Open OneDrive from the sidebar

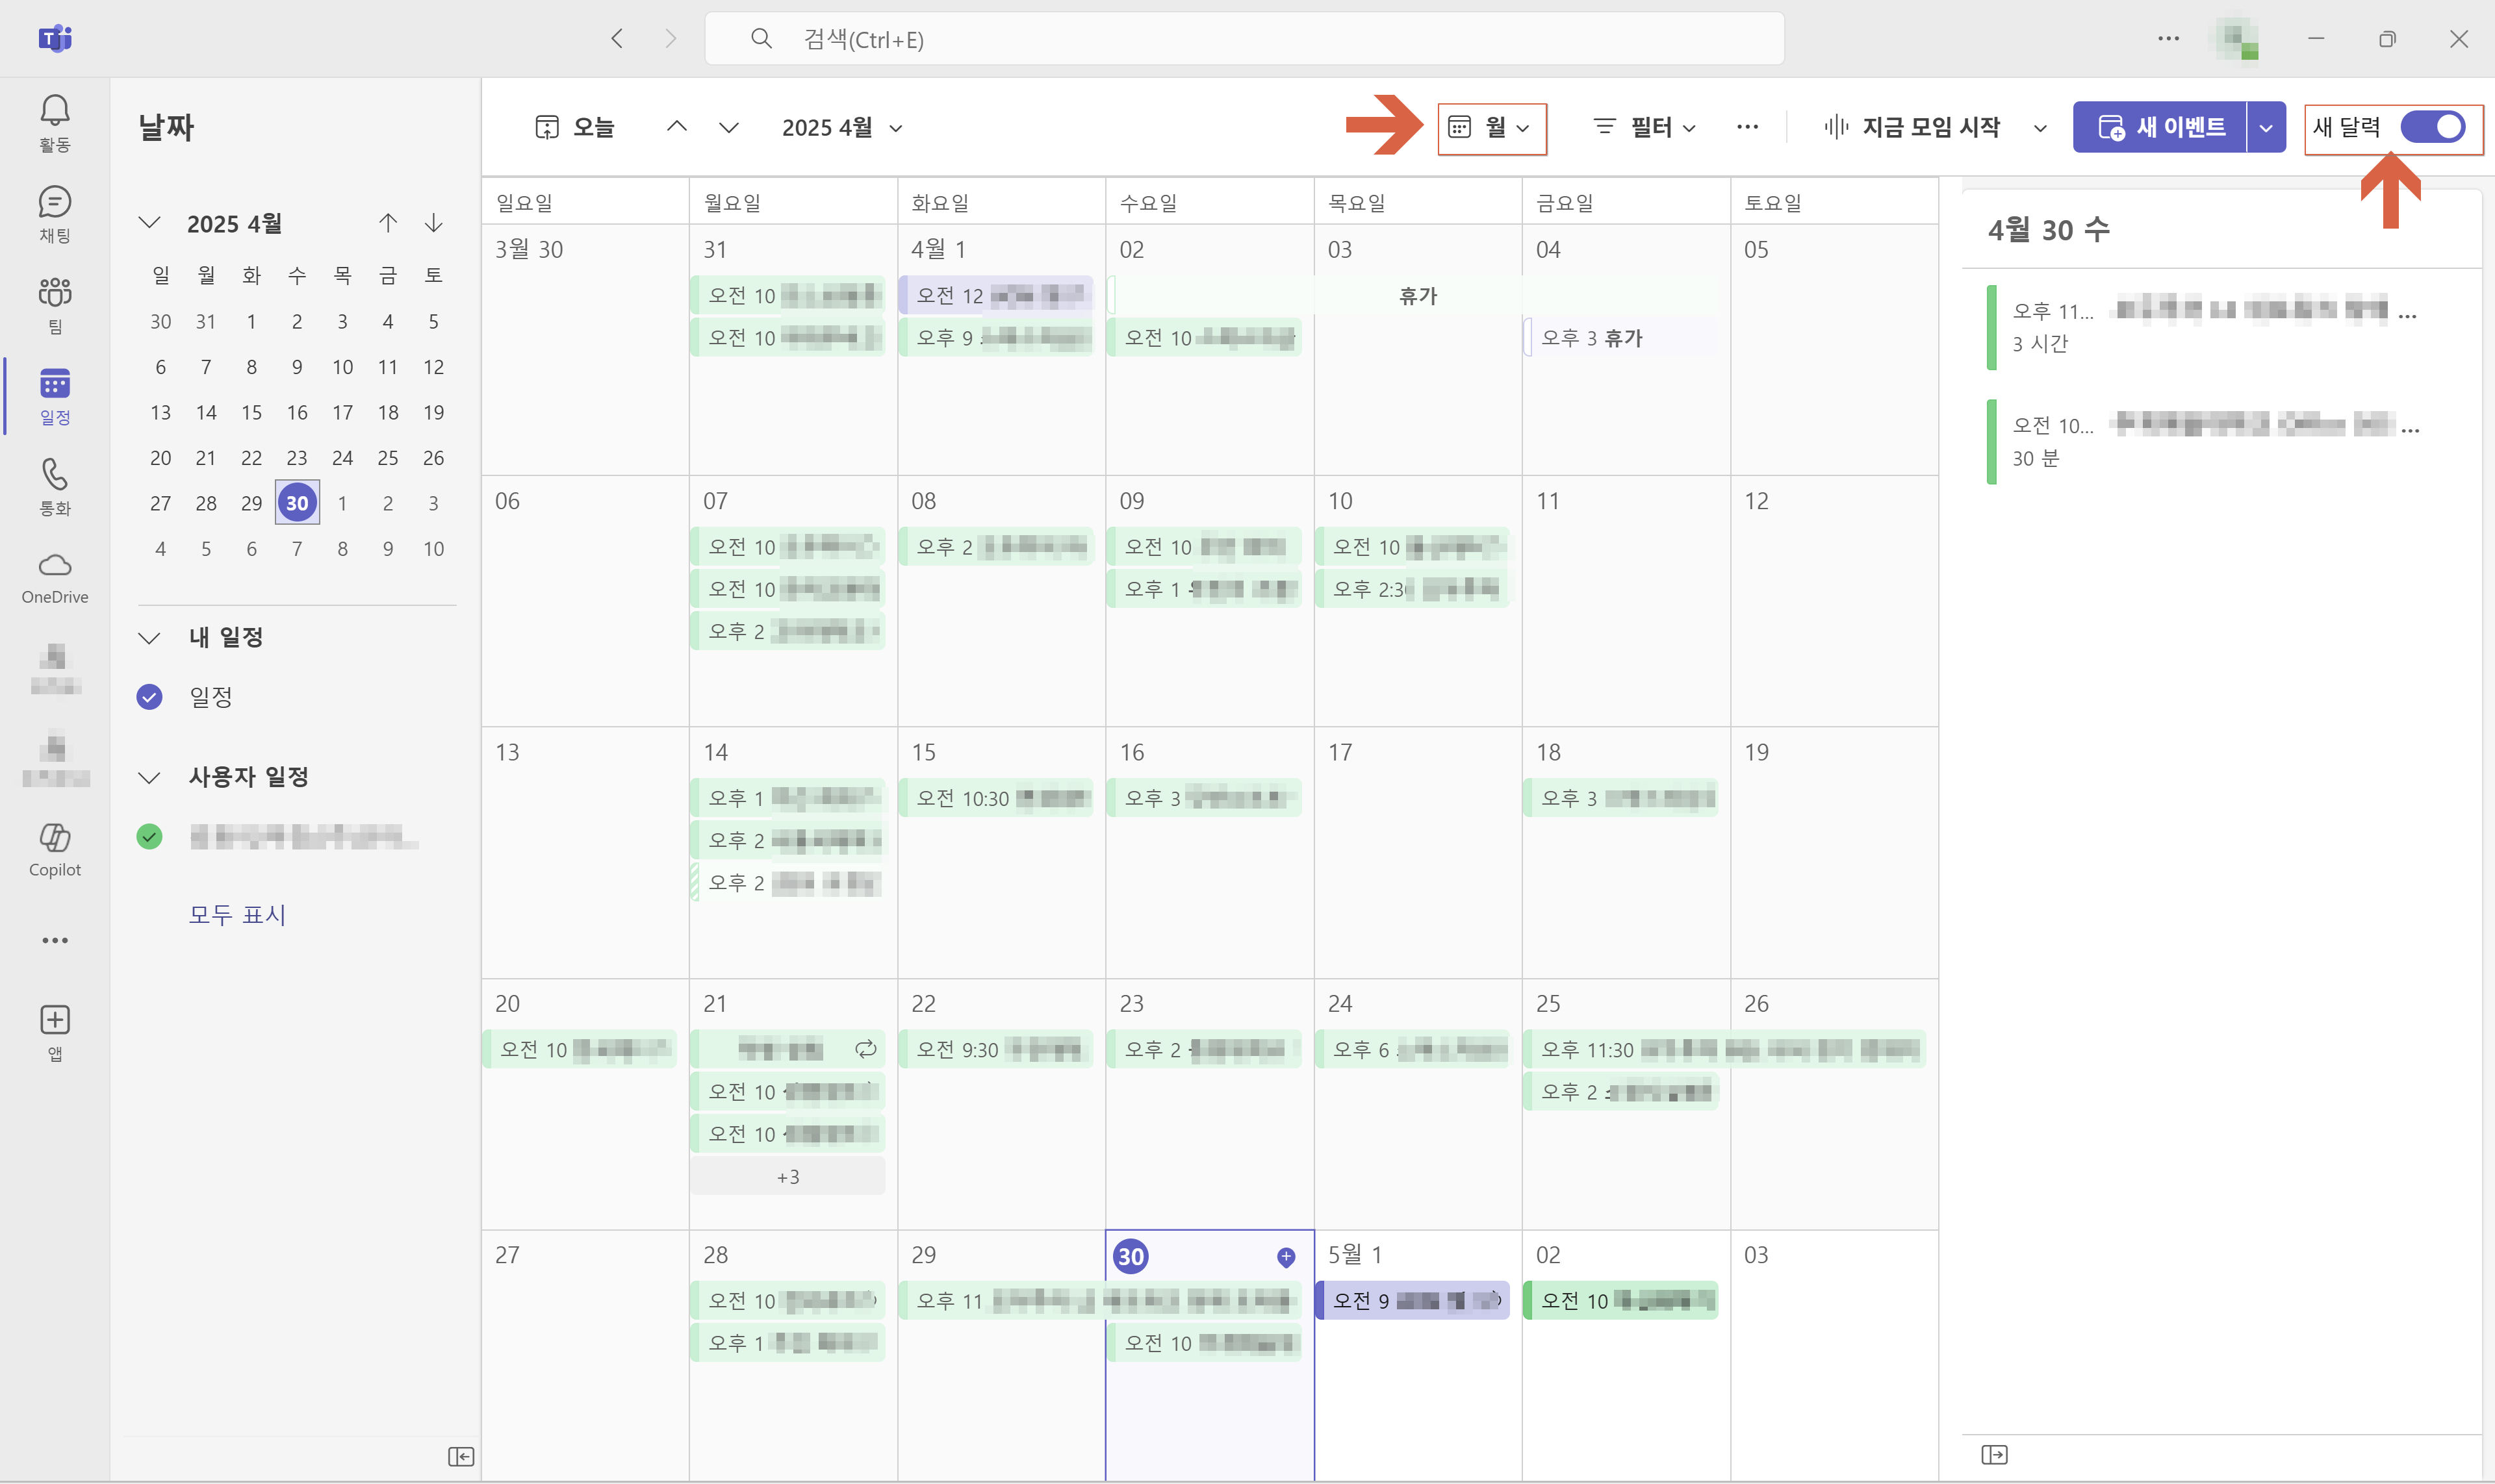pyautogui.click(x=54, y=577)
